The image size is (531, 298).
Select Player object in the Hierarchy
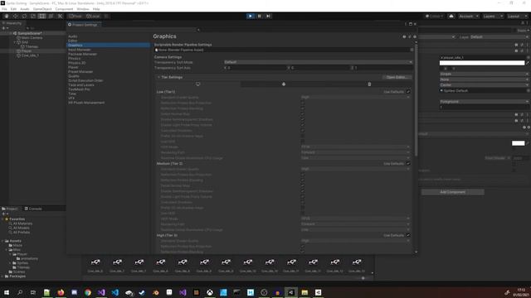tap(26, 51)
